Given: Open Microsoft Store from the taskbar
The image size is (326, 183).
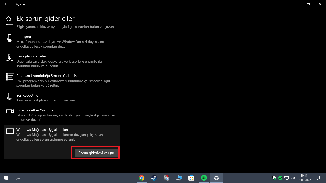Looking at the screenshot, I should coord(192,178).
